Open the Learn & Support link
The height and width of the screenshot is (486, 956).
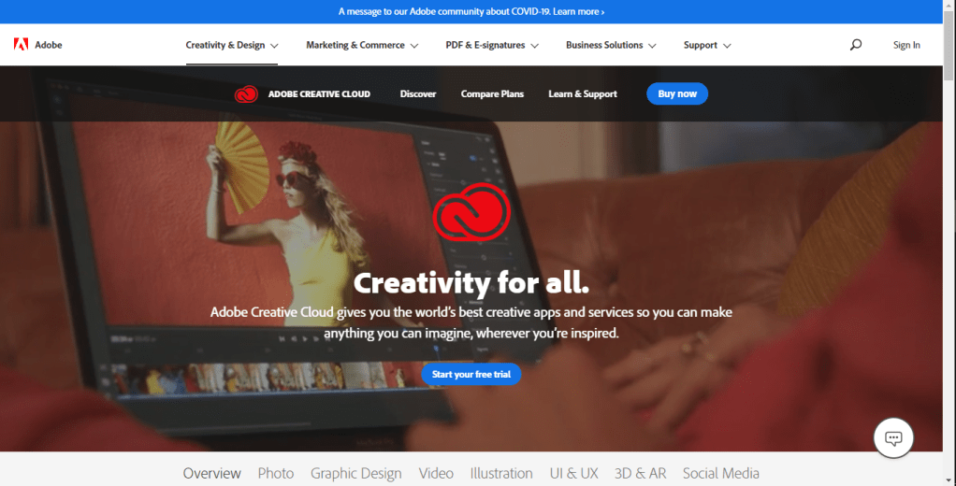pyautogui.click(x=582, y=93)
